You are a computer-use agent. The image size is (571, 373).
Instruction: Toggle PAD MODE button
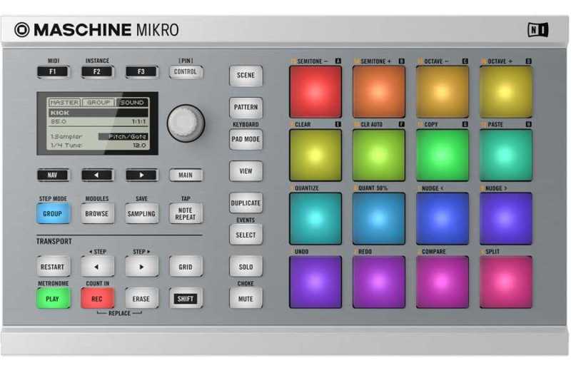(246, 139)
